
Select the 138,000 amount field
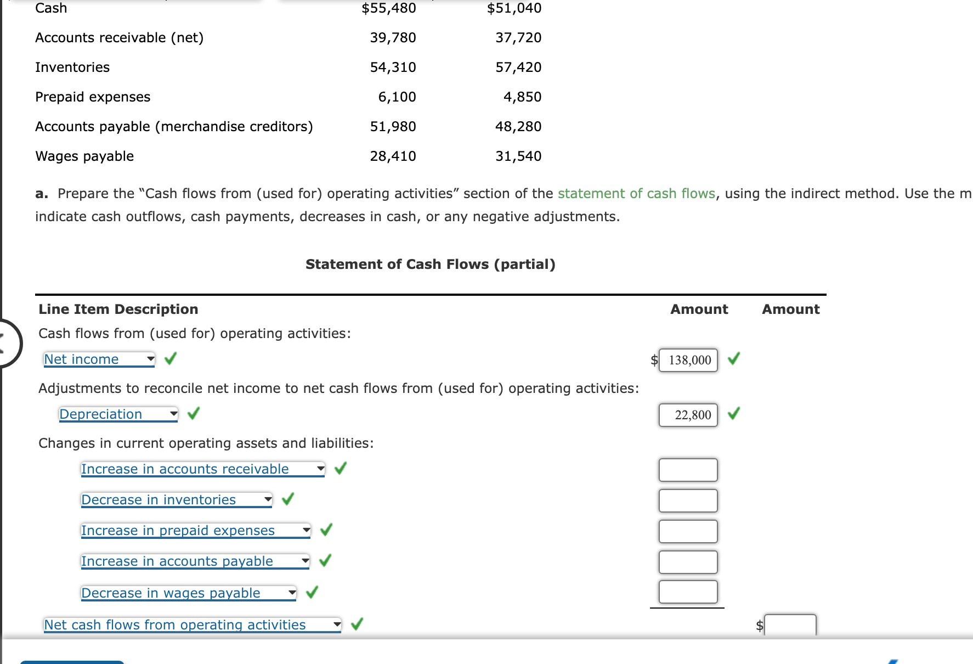687,360
